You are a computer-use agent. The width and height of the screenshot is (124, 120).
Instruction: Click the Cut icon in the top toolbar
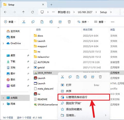[24, 22]
